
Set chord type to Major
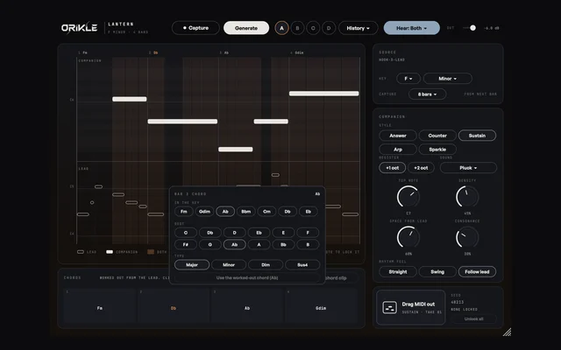[x=192, y=264]
